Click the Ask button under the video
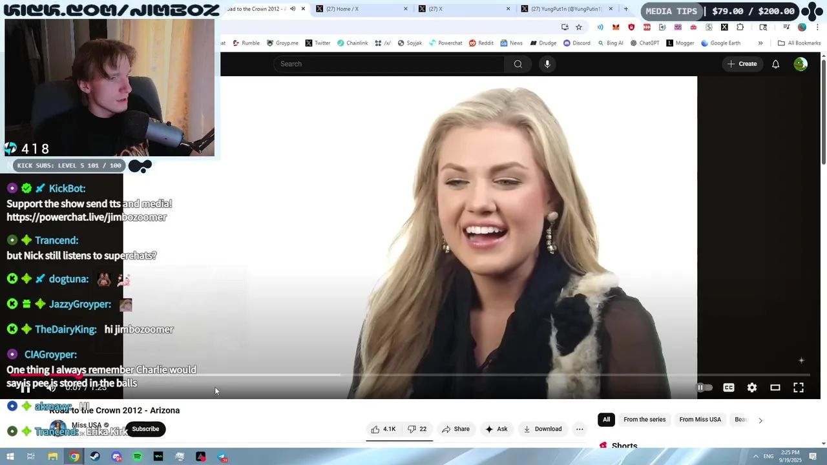The height and width of the screenshot is (465, 827). 496,429
